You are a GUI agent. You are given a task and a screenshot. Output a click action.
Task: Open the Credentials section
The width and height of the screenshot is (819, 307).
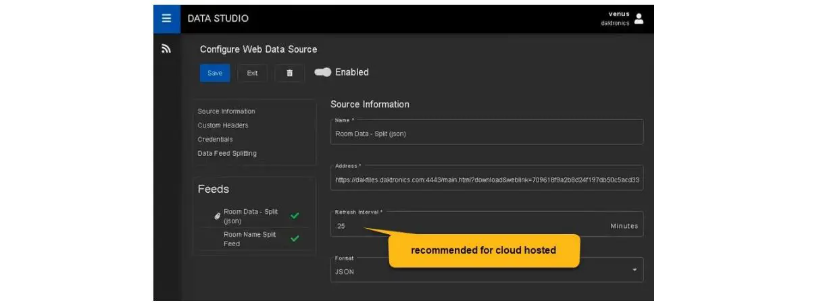216,140
